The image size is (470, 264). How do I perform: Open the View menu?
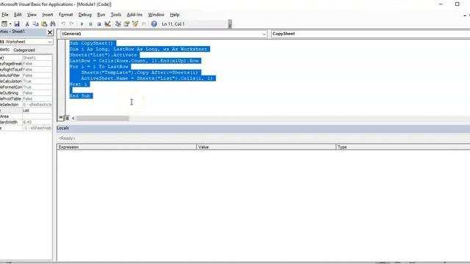point(32,15)
